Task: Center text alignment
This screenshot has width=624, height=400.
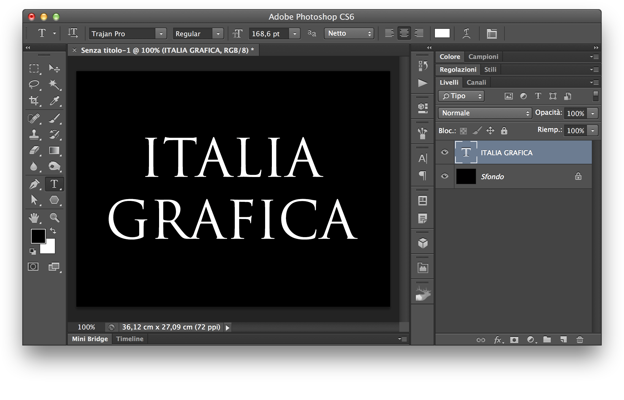Action: coord(404,33)
